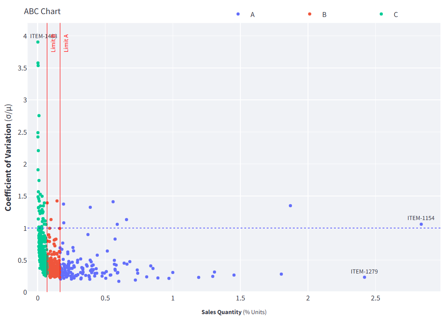
Task: Click the ITEM-1154 data point
Action: [421, 224]
